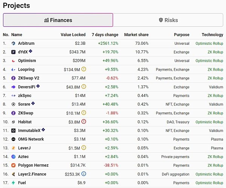Click the yellow warning icon on DeversiFi row

click(84, 87)
